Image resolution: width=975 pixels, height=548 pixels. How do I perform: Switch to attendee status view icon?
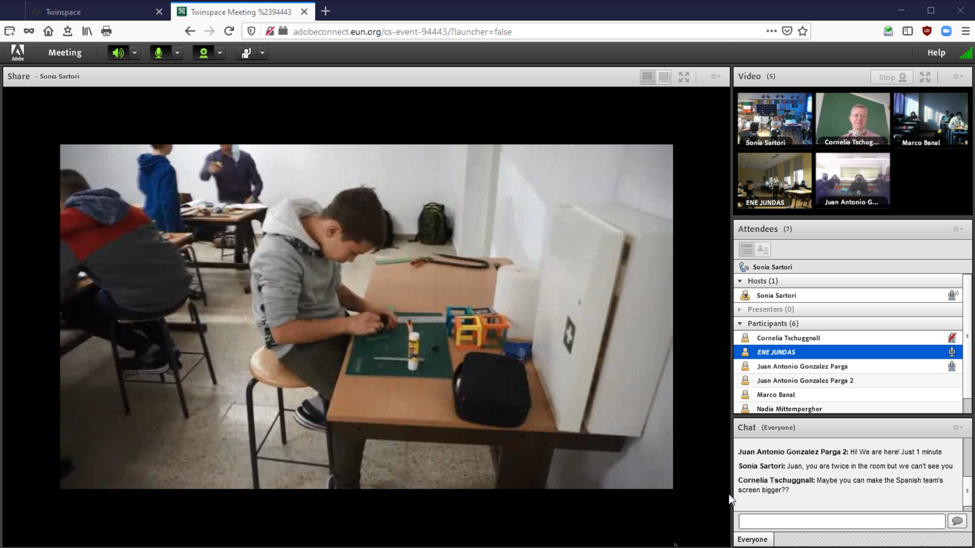click(x=763, y=249)
